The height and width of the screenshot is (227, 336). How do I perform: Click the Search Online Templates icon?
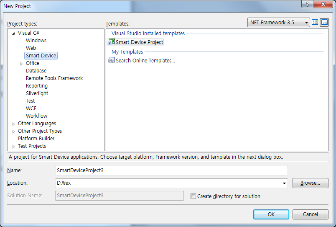point(112,60)
